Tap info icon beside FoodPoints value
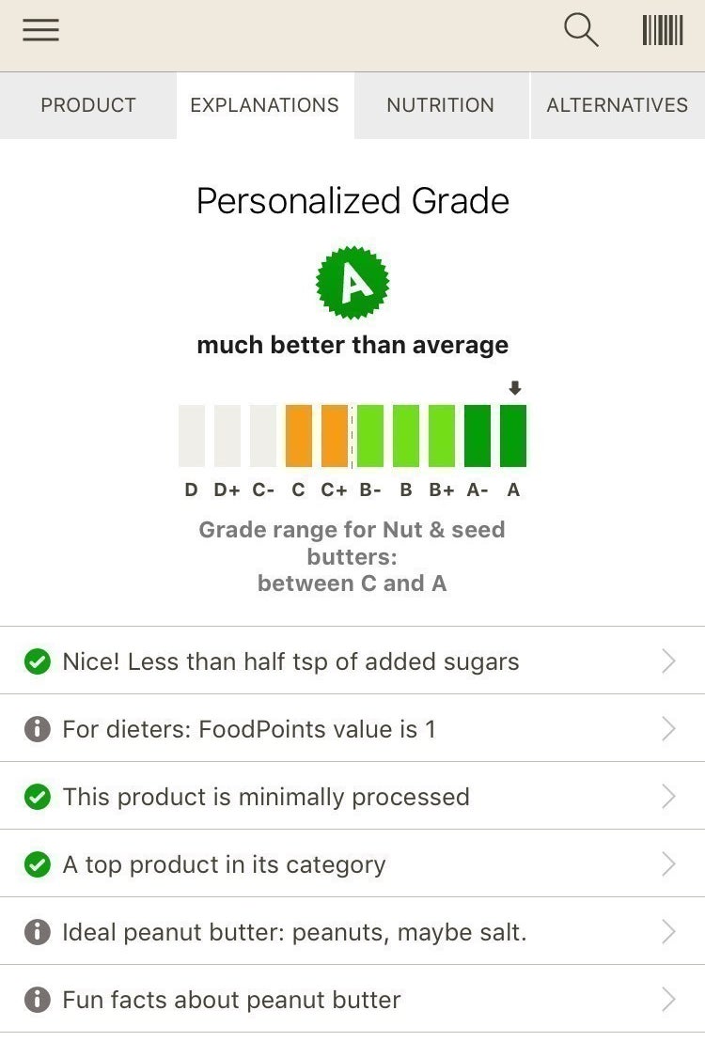 [37, 729]
